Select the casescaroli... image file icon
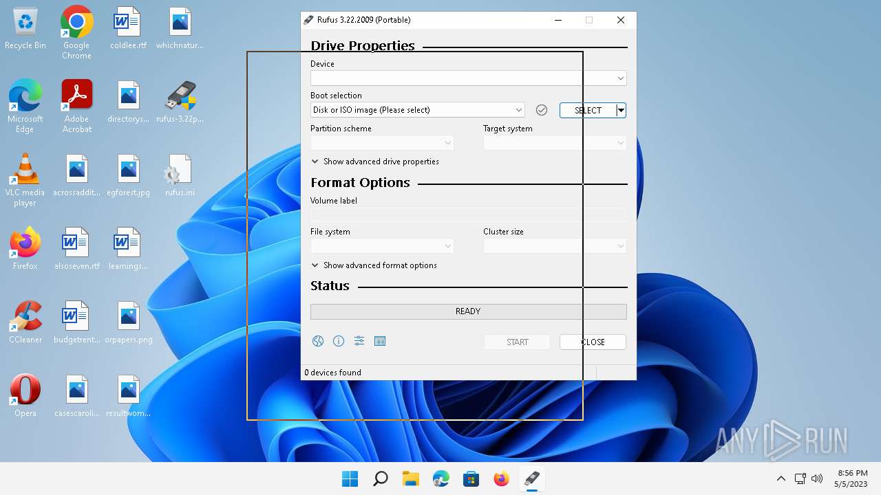The height and width of the screenshot is (495, 881). 76,397
